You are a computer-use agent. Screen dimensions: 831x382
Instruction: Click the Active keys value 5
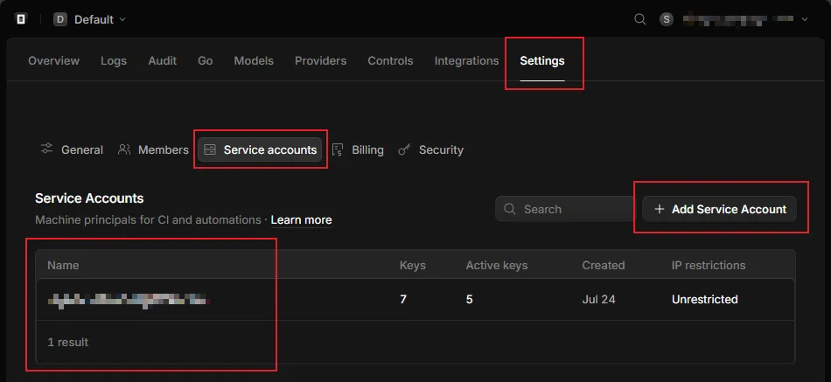pos(469,300)
